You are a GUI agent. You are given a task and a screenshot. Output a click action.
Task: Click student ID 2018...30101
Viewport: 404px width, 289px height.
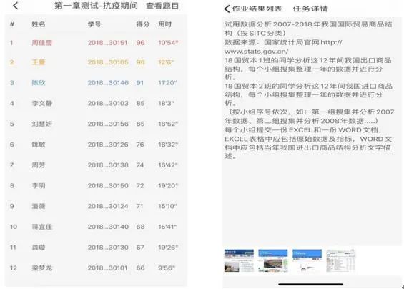[x=108, y=268]
